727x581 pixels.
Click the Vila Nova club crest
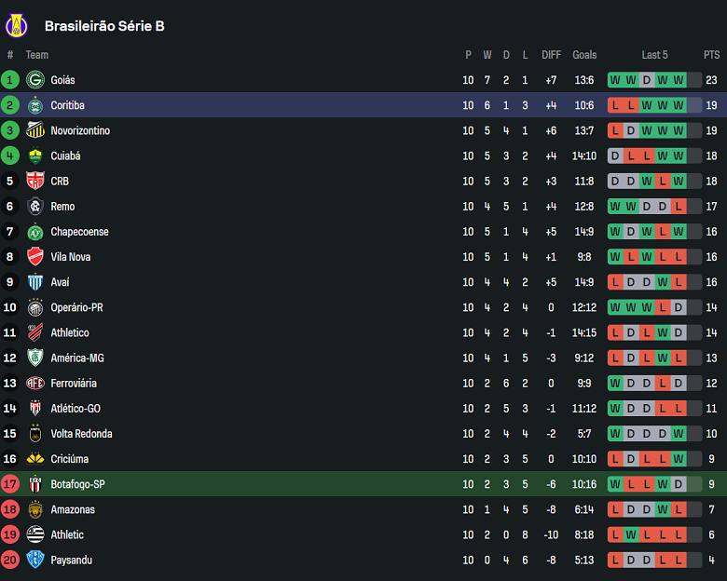pos(35,257)
